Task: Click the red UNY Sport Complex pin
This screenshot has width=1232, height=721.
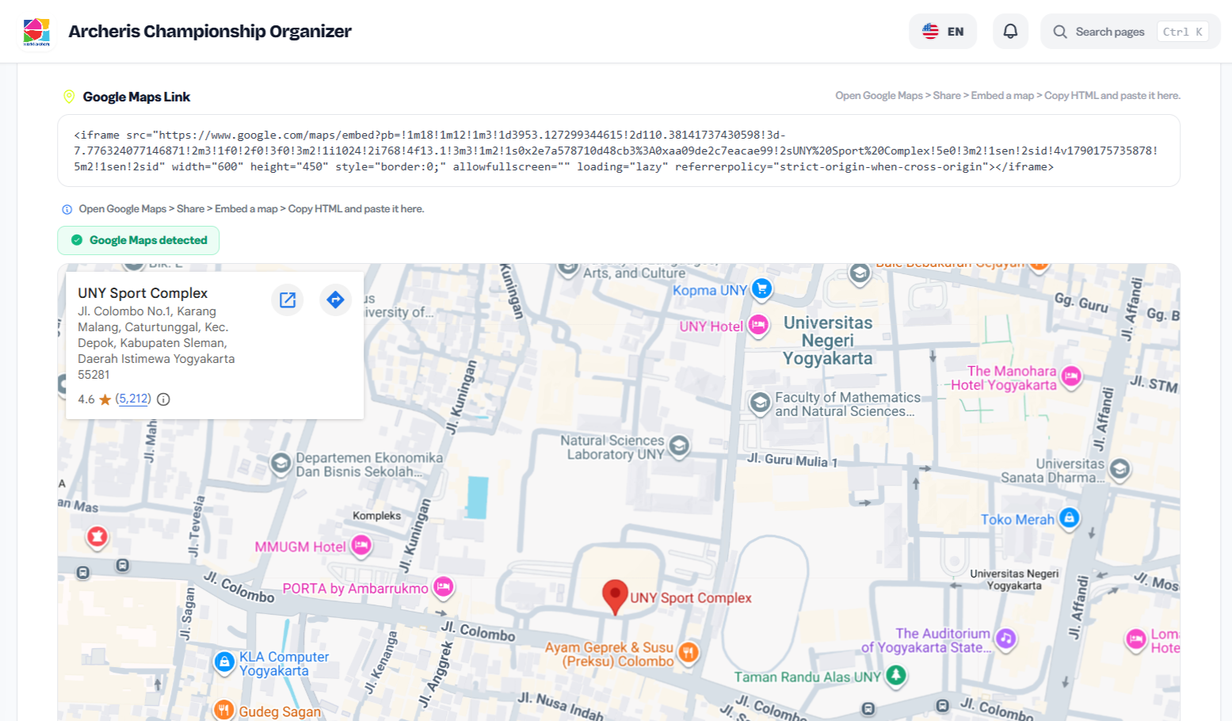Action: 615,597
